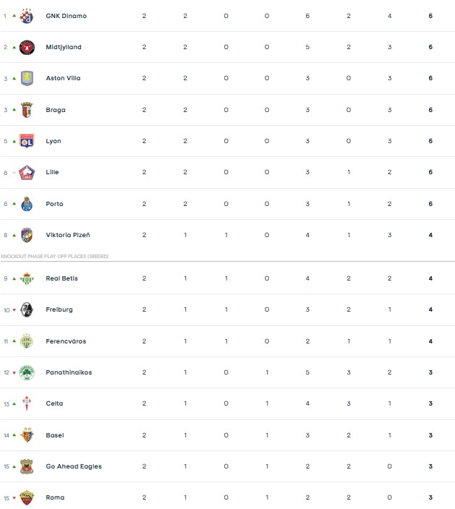Click the Panathinaikos club crest
Image resolution: width=455 pixels, height=509 pixels.
click(27, 372)
